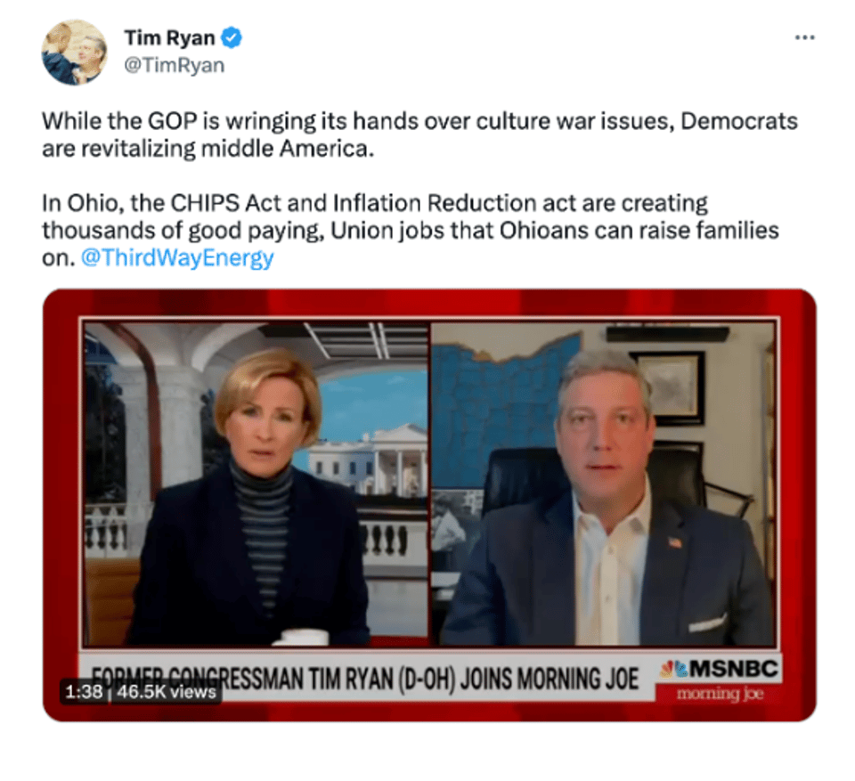855x781 pixels.
Task: Click the American flag lapel pin
Action: click(x=675, y=542)
